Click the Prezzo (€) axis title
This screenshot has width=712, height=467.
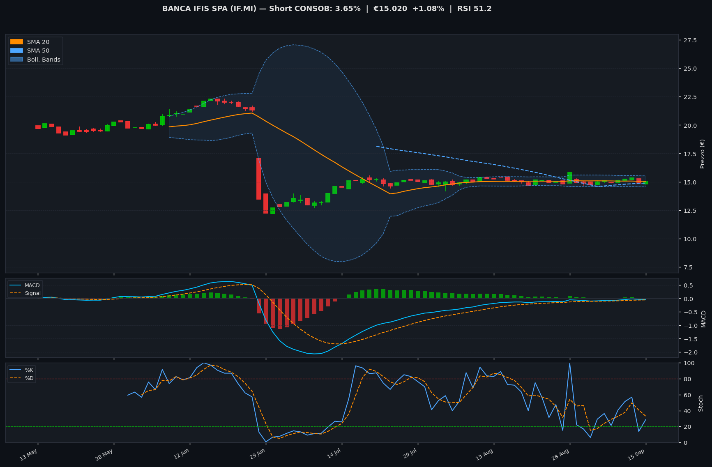702,154
